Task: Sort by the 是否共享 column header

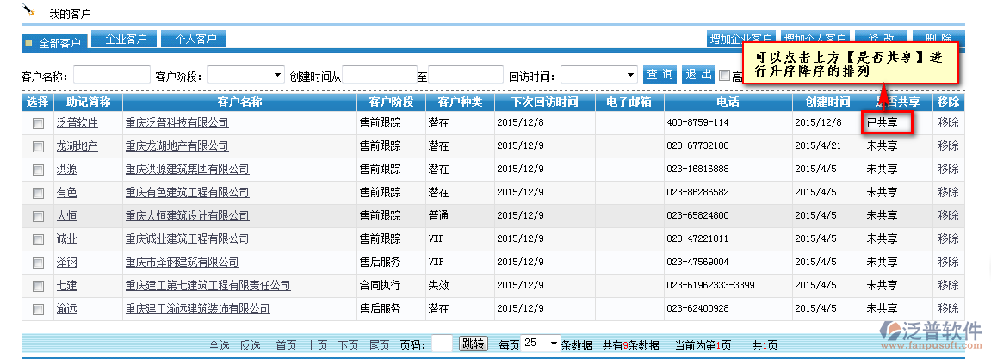Action: point(897,102)
